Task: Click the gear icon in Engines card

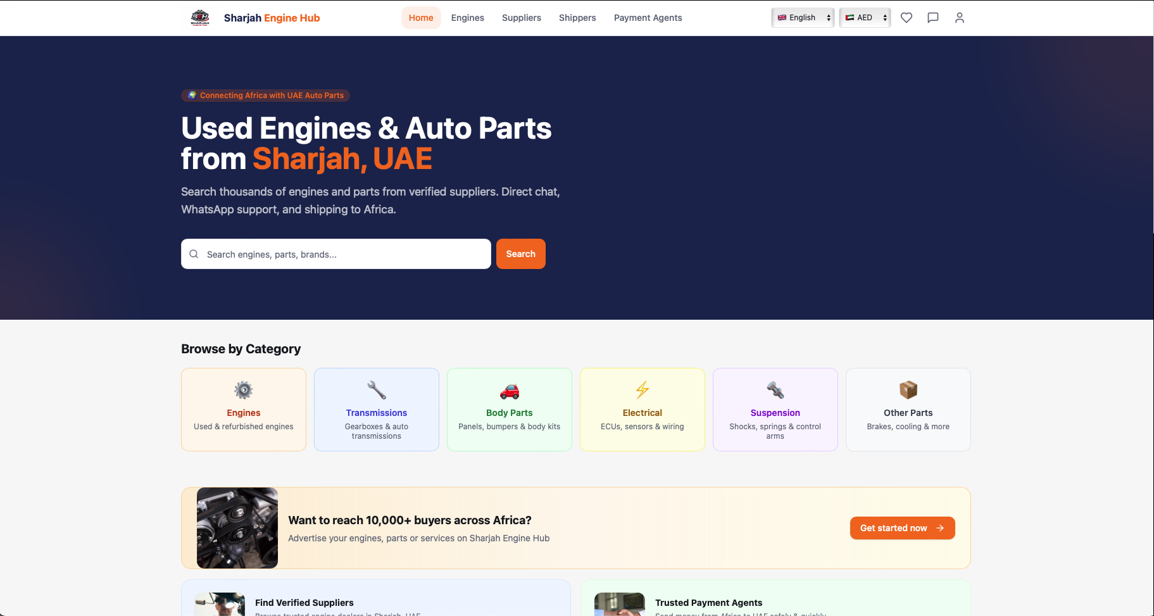Action: [244, 390]
